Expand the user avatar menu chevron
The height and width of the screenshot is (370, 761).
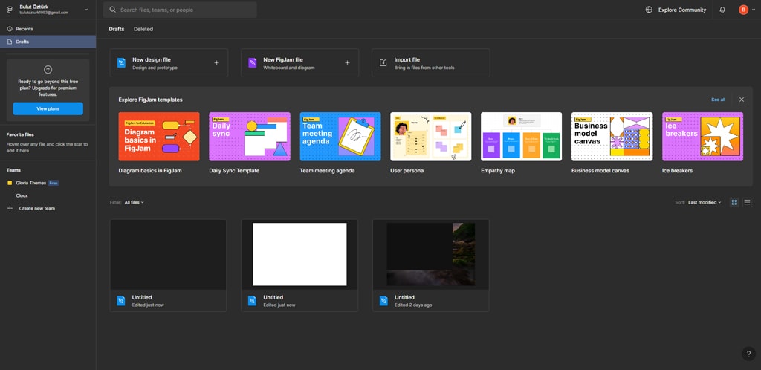754,10
